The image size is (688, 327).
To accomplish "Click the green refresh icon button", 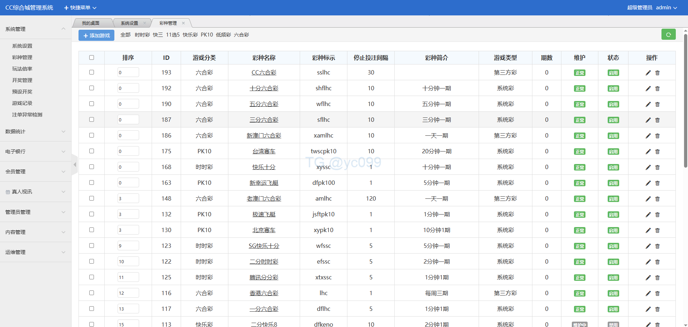I will (668, 34).
